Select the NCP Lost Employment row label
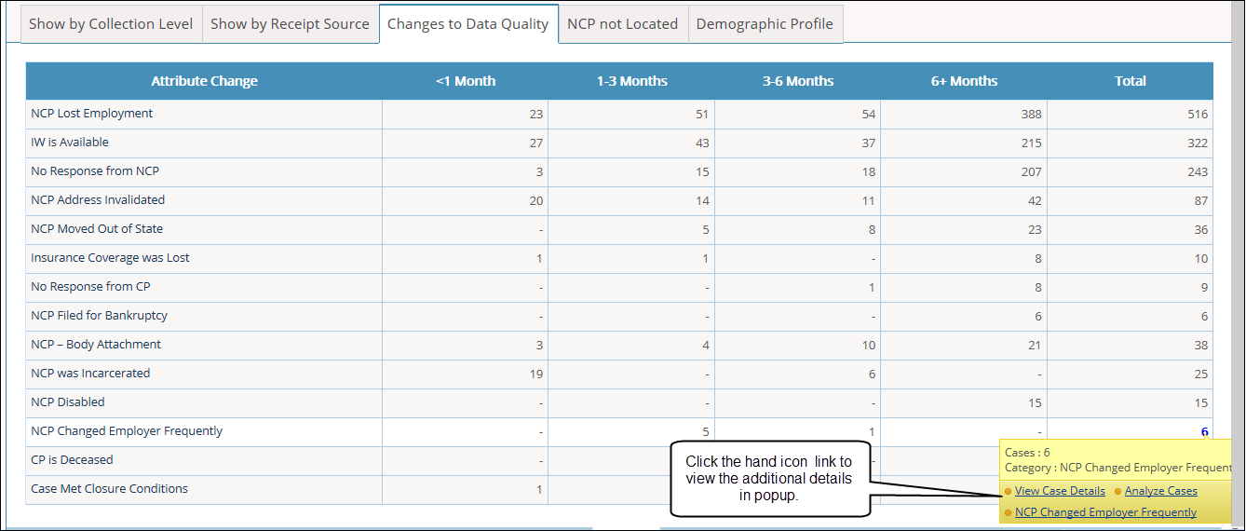 (91, 114)
